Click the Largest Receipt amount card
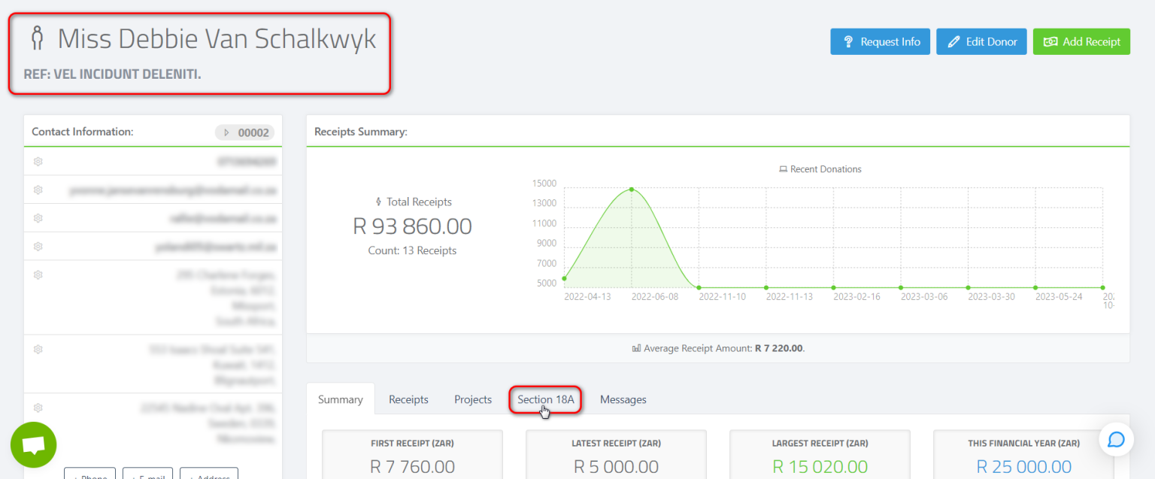 coord(820,456)
